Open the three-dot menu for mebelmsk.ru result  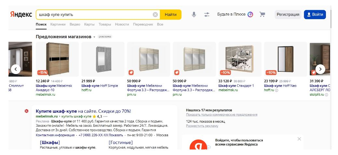coord(106,116)
